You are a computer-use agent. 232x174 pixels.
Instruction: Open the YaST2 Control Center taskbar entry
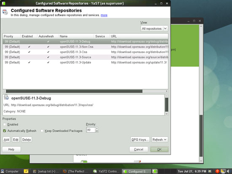[x=106, y=171]
